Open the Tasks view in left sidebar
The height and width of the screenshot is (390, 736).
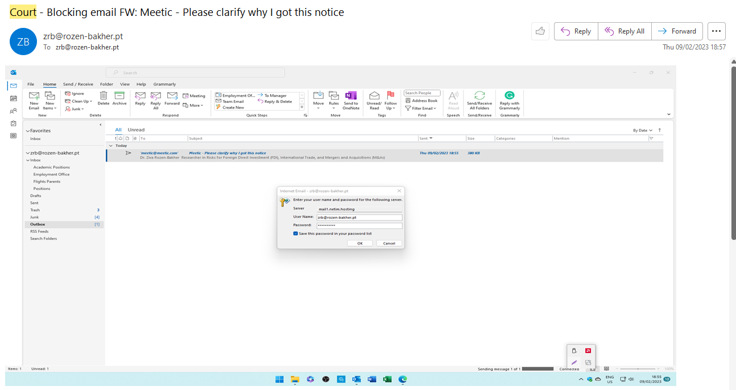pos(14,123)
